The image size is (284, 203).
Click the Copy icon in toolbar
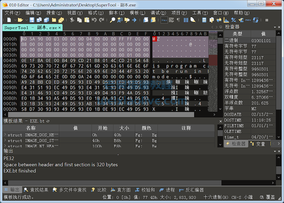[x=79, y=20]
